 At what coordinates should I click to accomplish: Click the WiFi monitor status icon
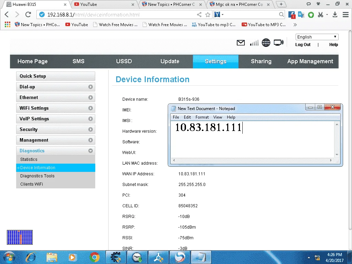(278, 43)
